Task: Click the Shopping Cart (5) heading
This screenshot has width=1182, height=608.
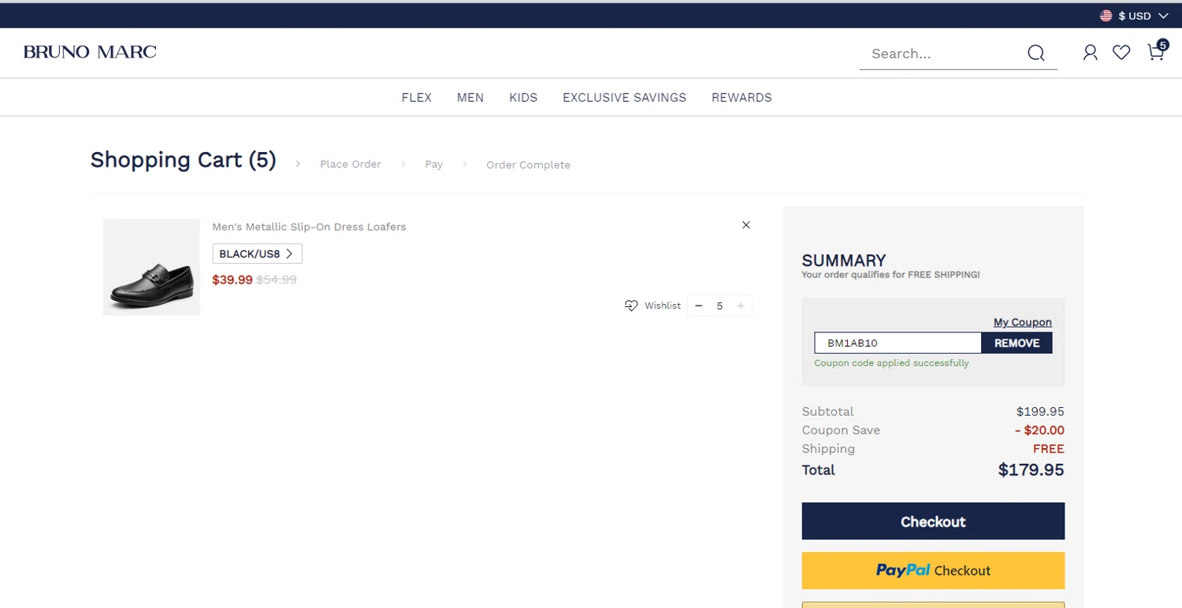Action: click(x=183, y=160)
